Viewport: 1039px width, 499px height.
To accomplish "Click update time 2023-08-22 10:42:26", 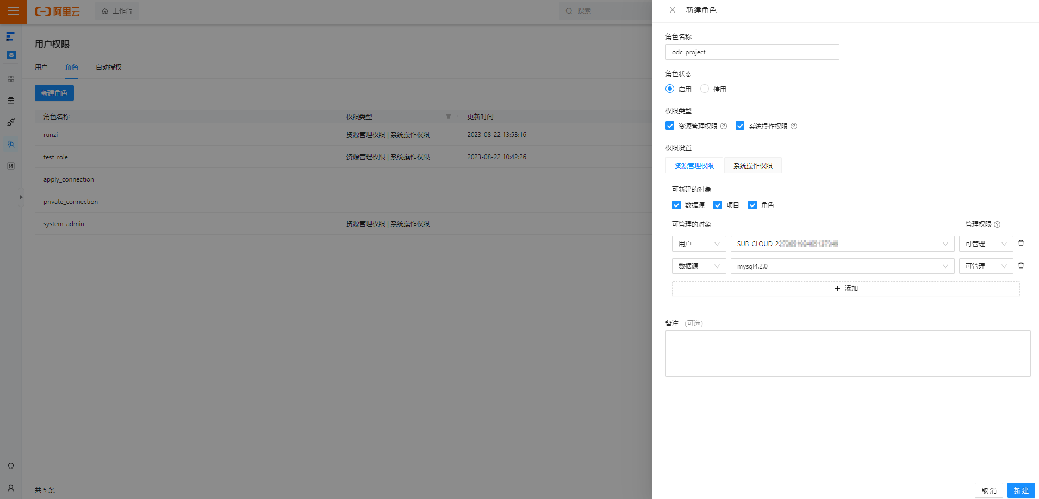I will (496, 157).
